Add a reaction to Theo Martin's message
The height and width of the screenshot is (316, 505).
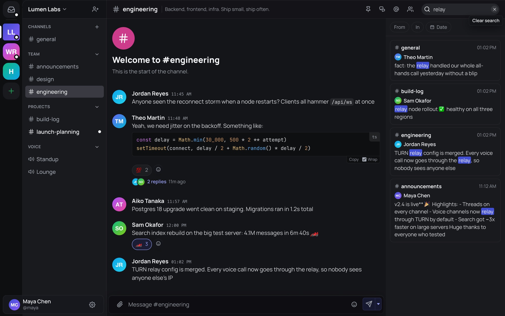click(x=158, y=170)
